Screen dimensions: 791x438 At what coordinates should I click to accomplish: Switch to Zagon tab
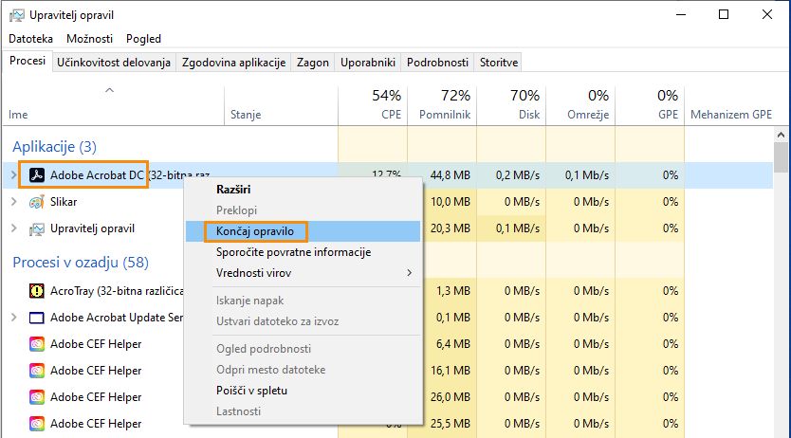(x=313, y=63)
